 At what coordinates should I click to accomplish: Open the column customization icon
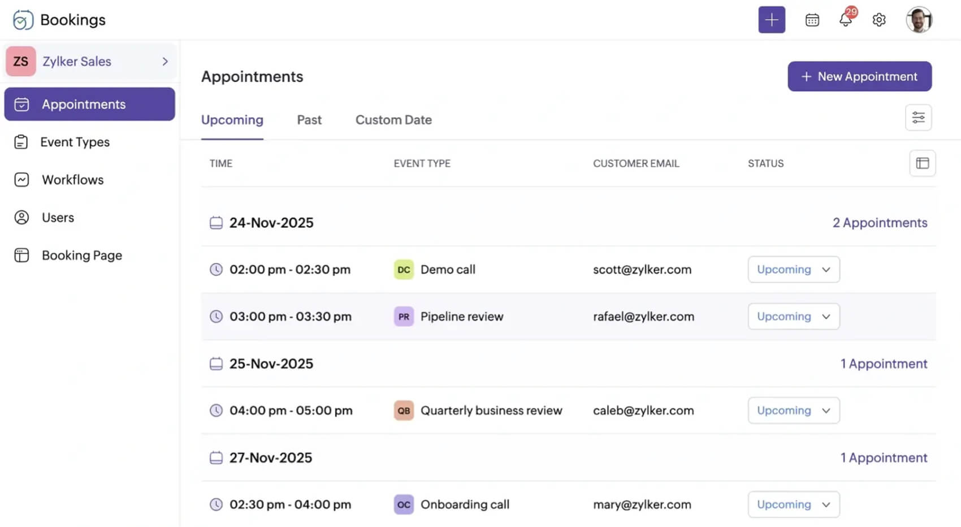[923, 163]
